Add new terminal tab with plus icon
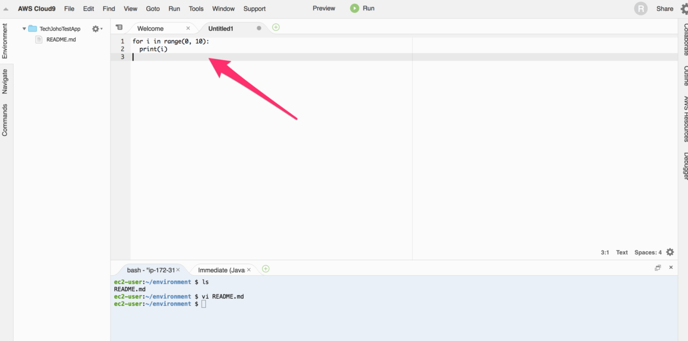Screen dimensions: 688x341 (265, 269)
